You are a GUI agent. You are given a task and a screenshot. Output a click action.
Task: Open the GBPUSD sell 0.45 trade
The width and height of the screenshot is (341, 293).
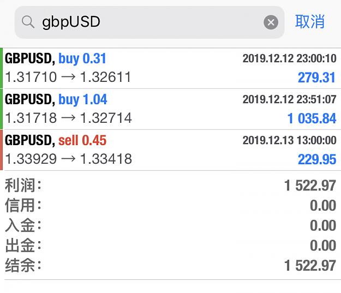click(170, 150)
